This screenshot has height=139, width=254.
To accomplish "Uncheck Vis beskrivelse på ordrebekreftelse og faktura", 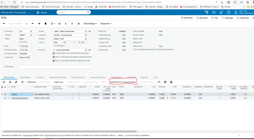I will point(54,53).
